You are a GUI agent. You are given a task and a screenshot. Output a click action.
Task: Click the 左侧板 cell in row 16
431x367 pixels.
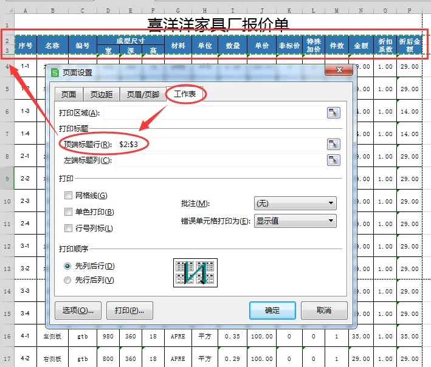[x=52, y=335]
